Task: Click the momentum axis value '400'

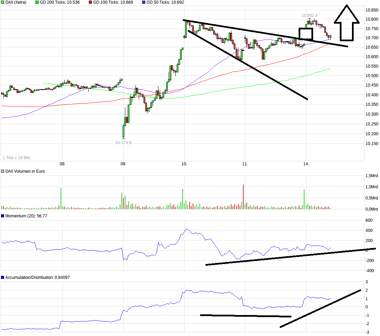Action: tap(369, 231)
